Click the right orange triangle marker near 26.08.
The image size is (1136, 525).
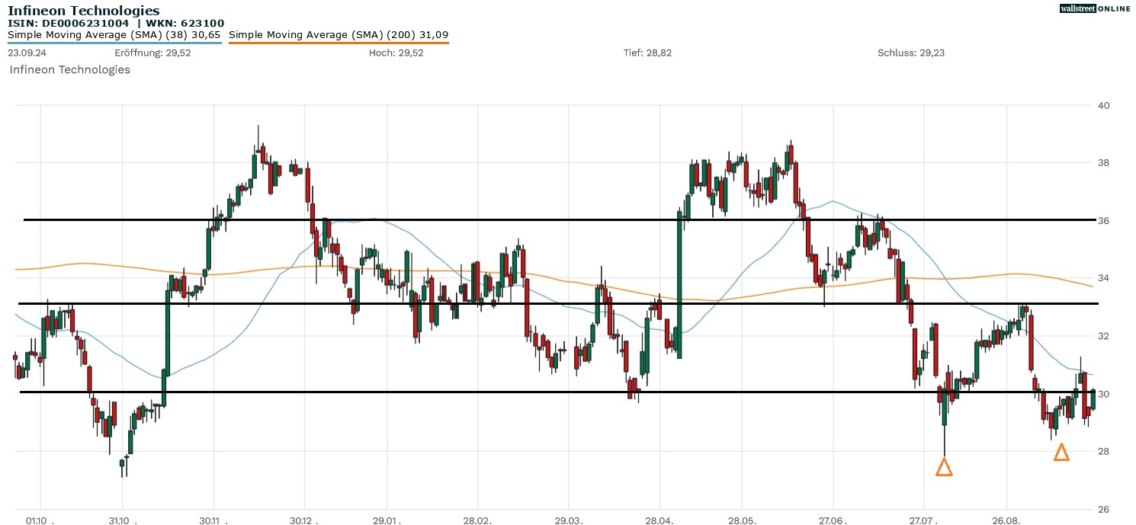coord(1061,453)
